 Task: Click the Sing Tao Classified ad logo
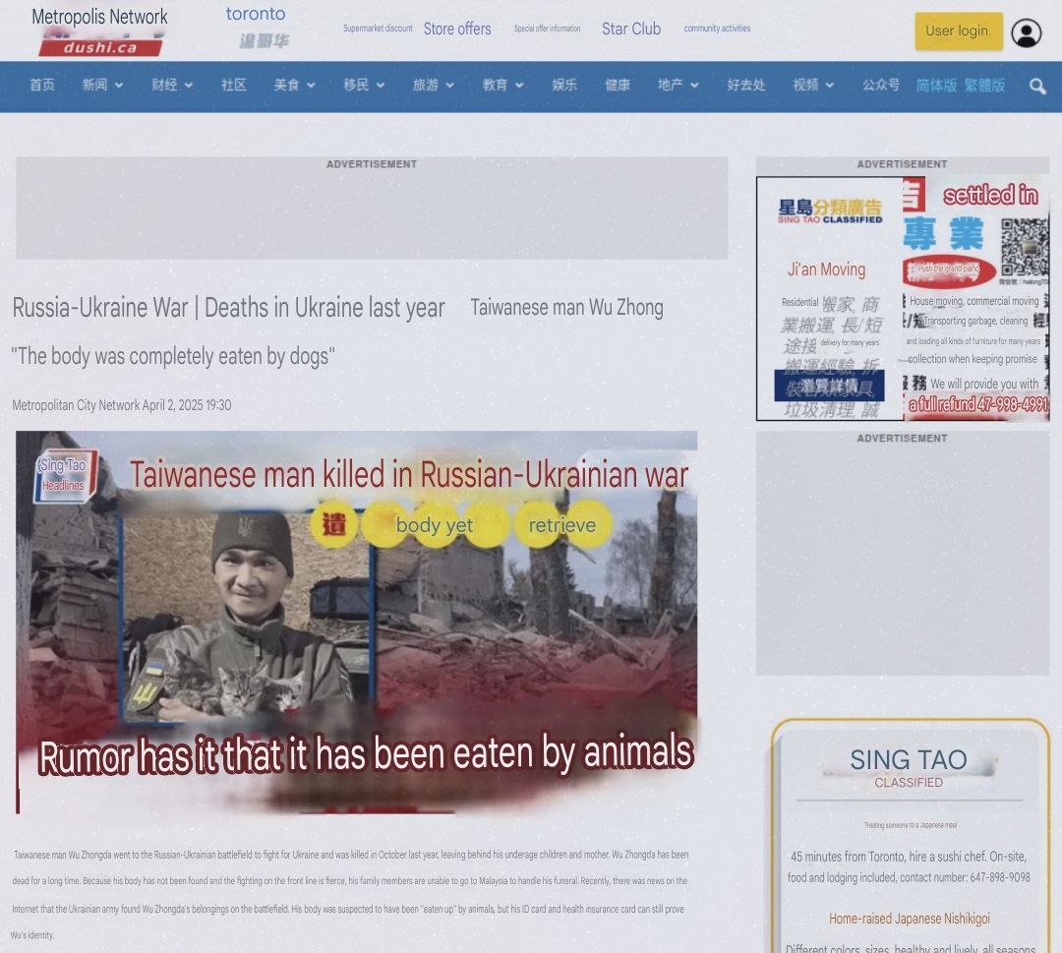coord(830,211)
